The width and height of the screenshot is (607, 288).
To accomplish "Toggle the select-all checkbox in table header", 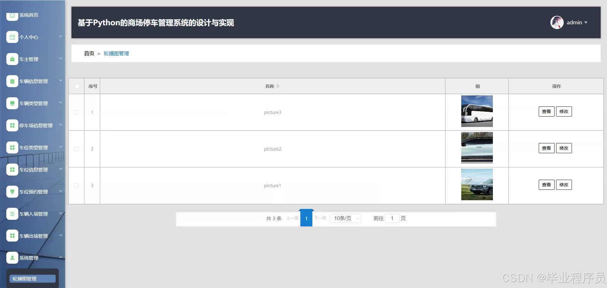I will 77,86.
